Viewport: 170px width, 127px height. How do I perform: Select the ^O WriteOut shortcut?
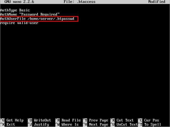[39, 120]
